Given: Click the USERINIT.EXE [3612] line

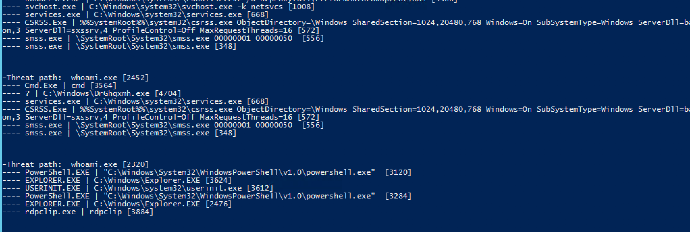Looking at the screenshot, I should 138,188.
